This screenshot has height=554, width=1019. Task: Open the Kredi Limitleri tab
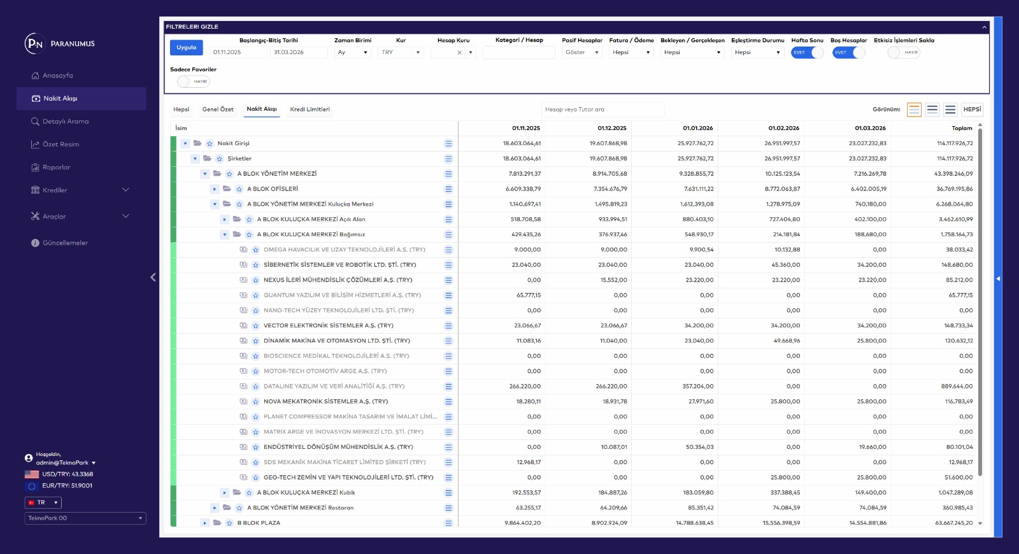tap(310, 110)
